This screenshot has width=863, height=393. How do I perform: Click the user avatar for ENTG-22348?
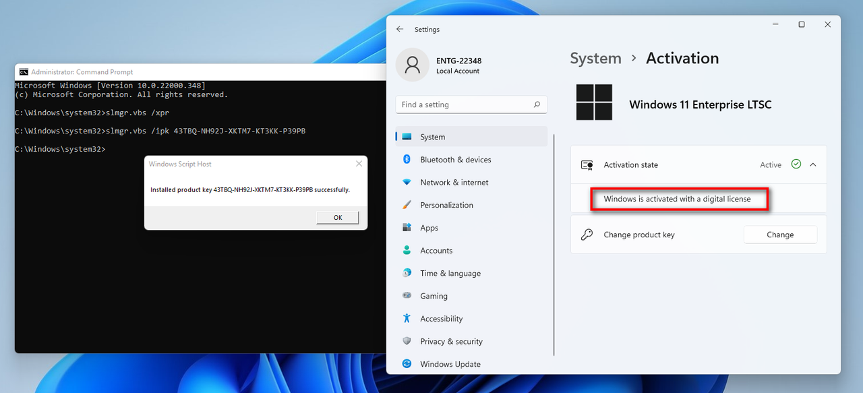pos(413,65)
